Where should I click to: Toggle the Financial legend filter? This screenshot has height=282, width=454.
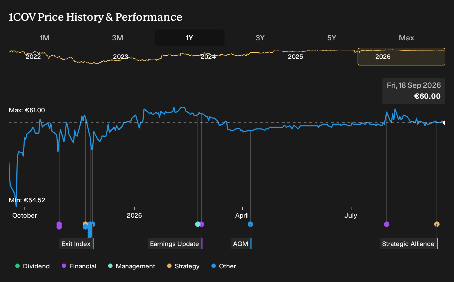(79, 266)
